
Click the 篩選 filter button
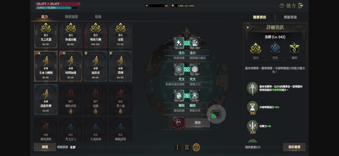pyautogui.click(x=45, y=147)
